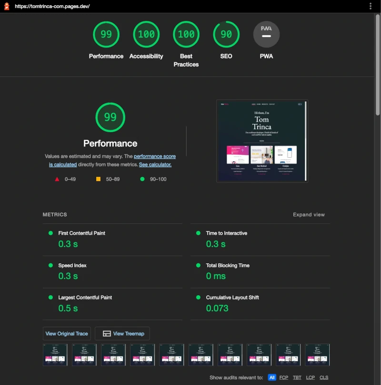Image resolution: width=381 pixels, height=385 pixels.
Task: Toggle Expand view for metrics
Action: (309, 215)
